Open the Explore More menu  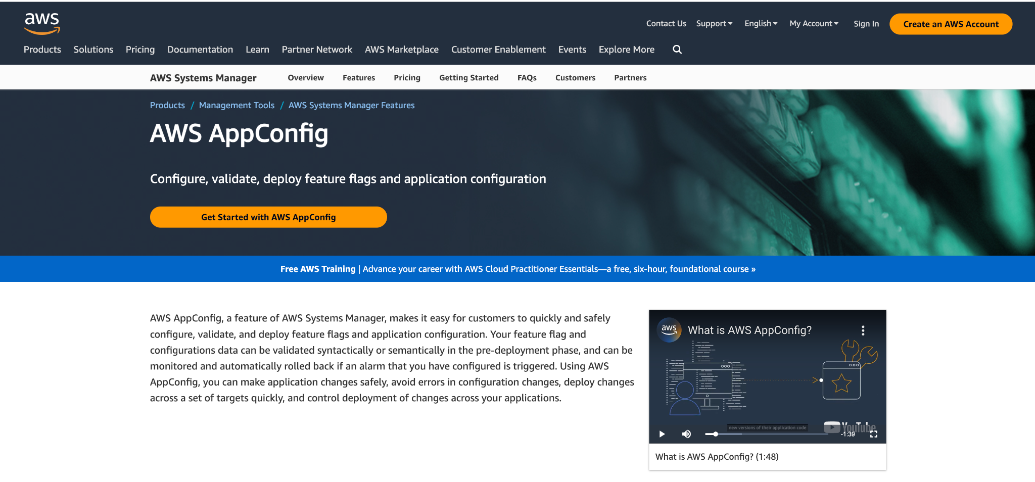[627, 50]
